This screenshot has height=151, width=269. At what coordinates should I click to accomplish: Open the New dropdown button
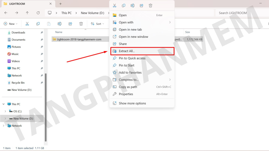pos(11,24)
